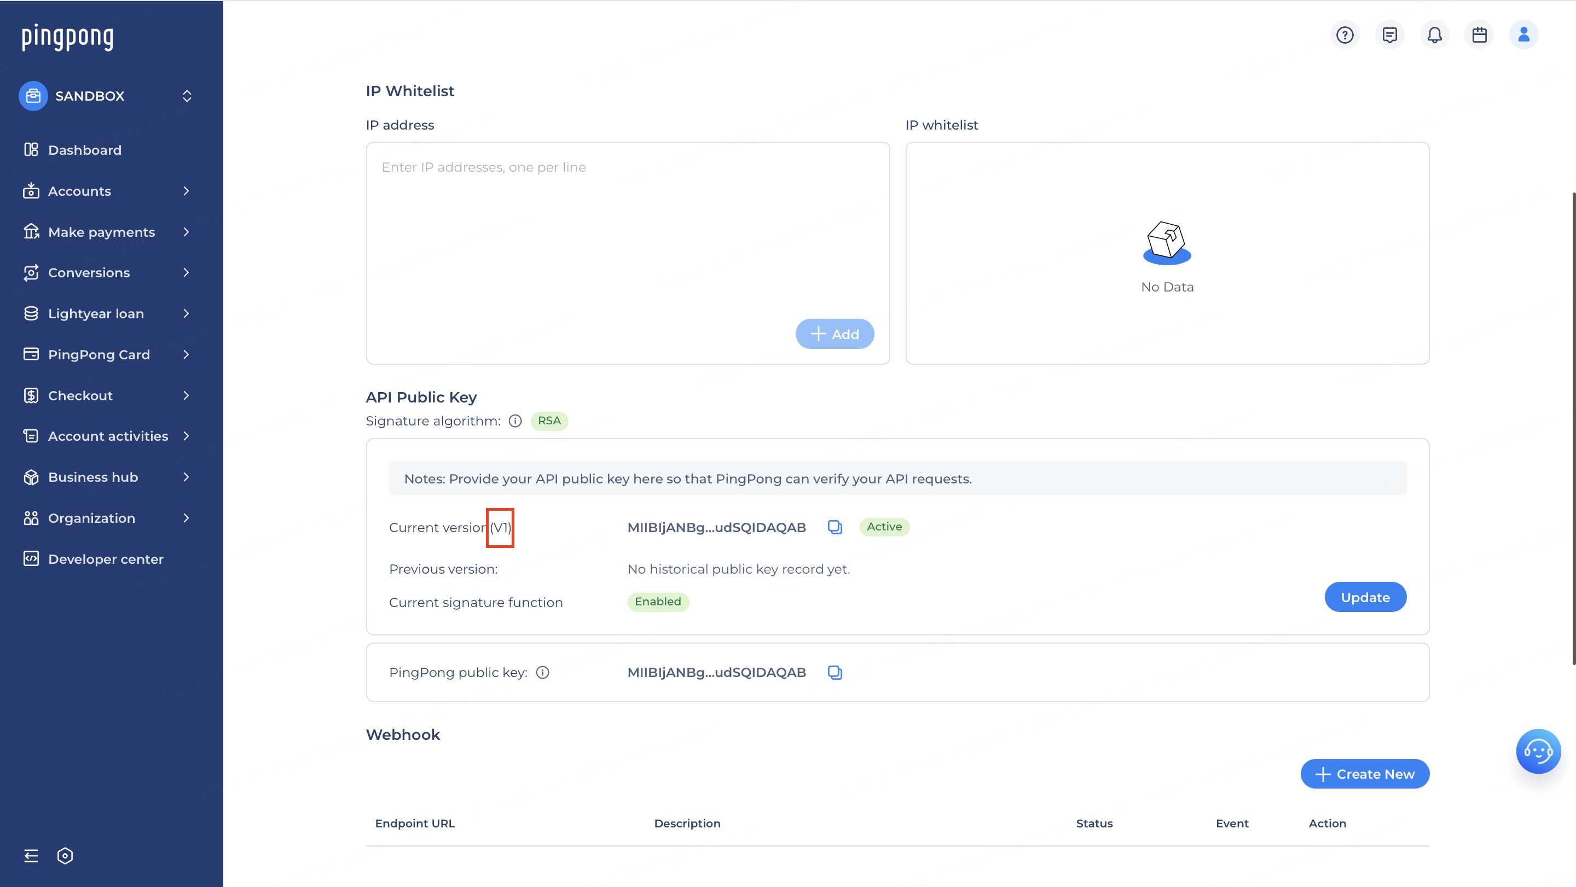Expand the Make payments chevron
1576x887 pixels.
tap(186, 232)
